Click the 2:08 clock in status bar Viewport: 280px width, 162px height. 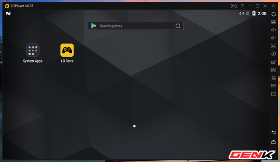click(262, 14)
